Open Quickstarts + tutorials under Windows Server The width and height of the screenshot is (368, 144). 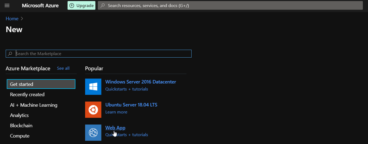click(126, 89)
